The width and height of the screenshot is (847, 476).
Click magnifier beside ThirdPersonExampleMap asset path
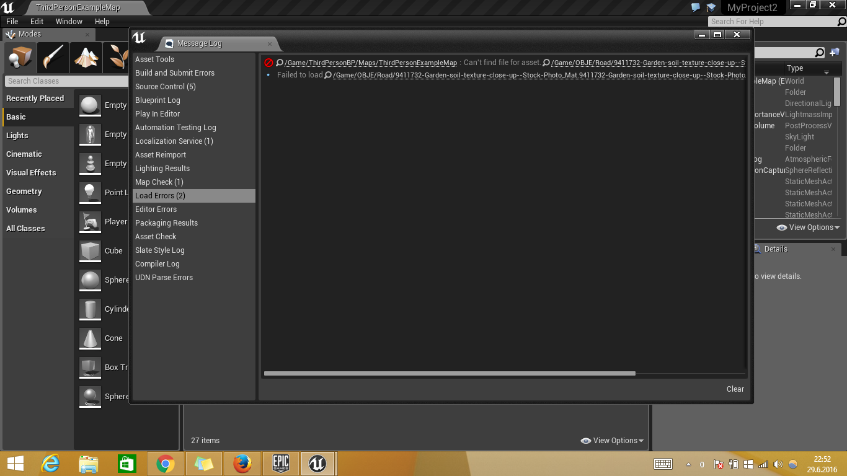(280, 63)
